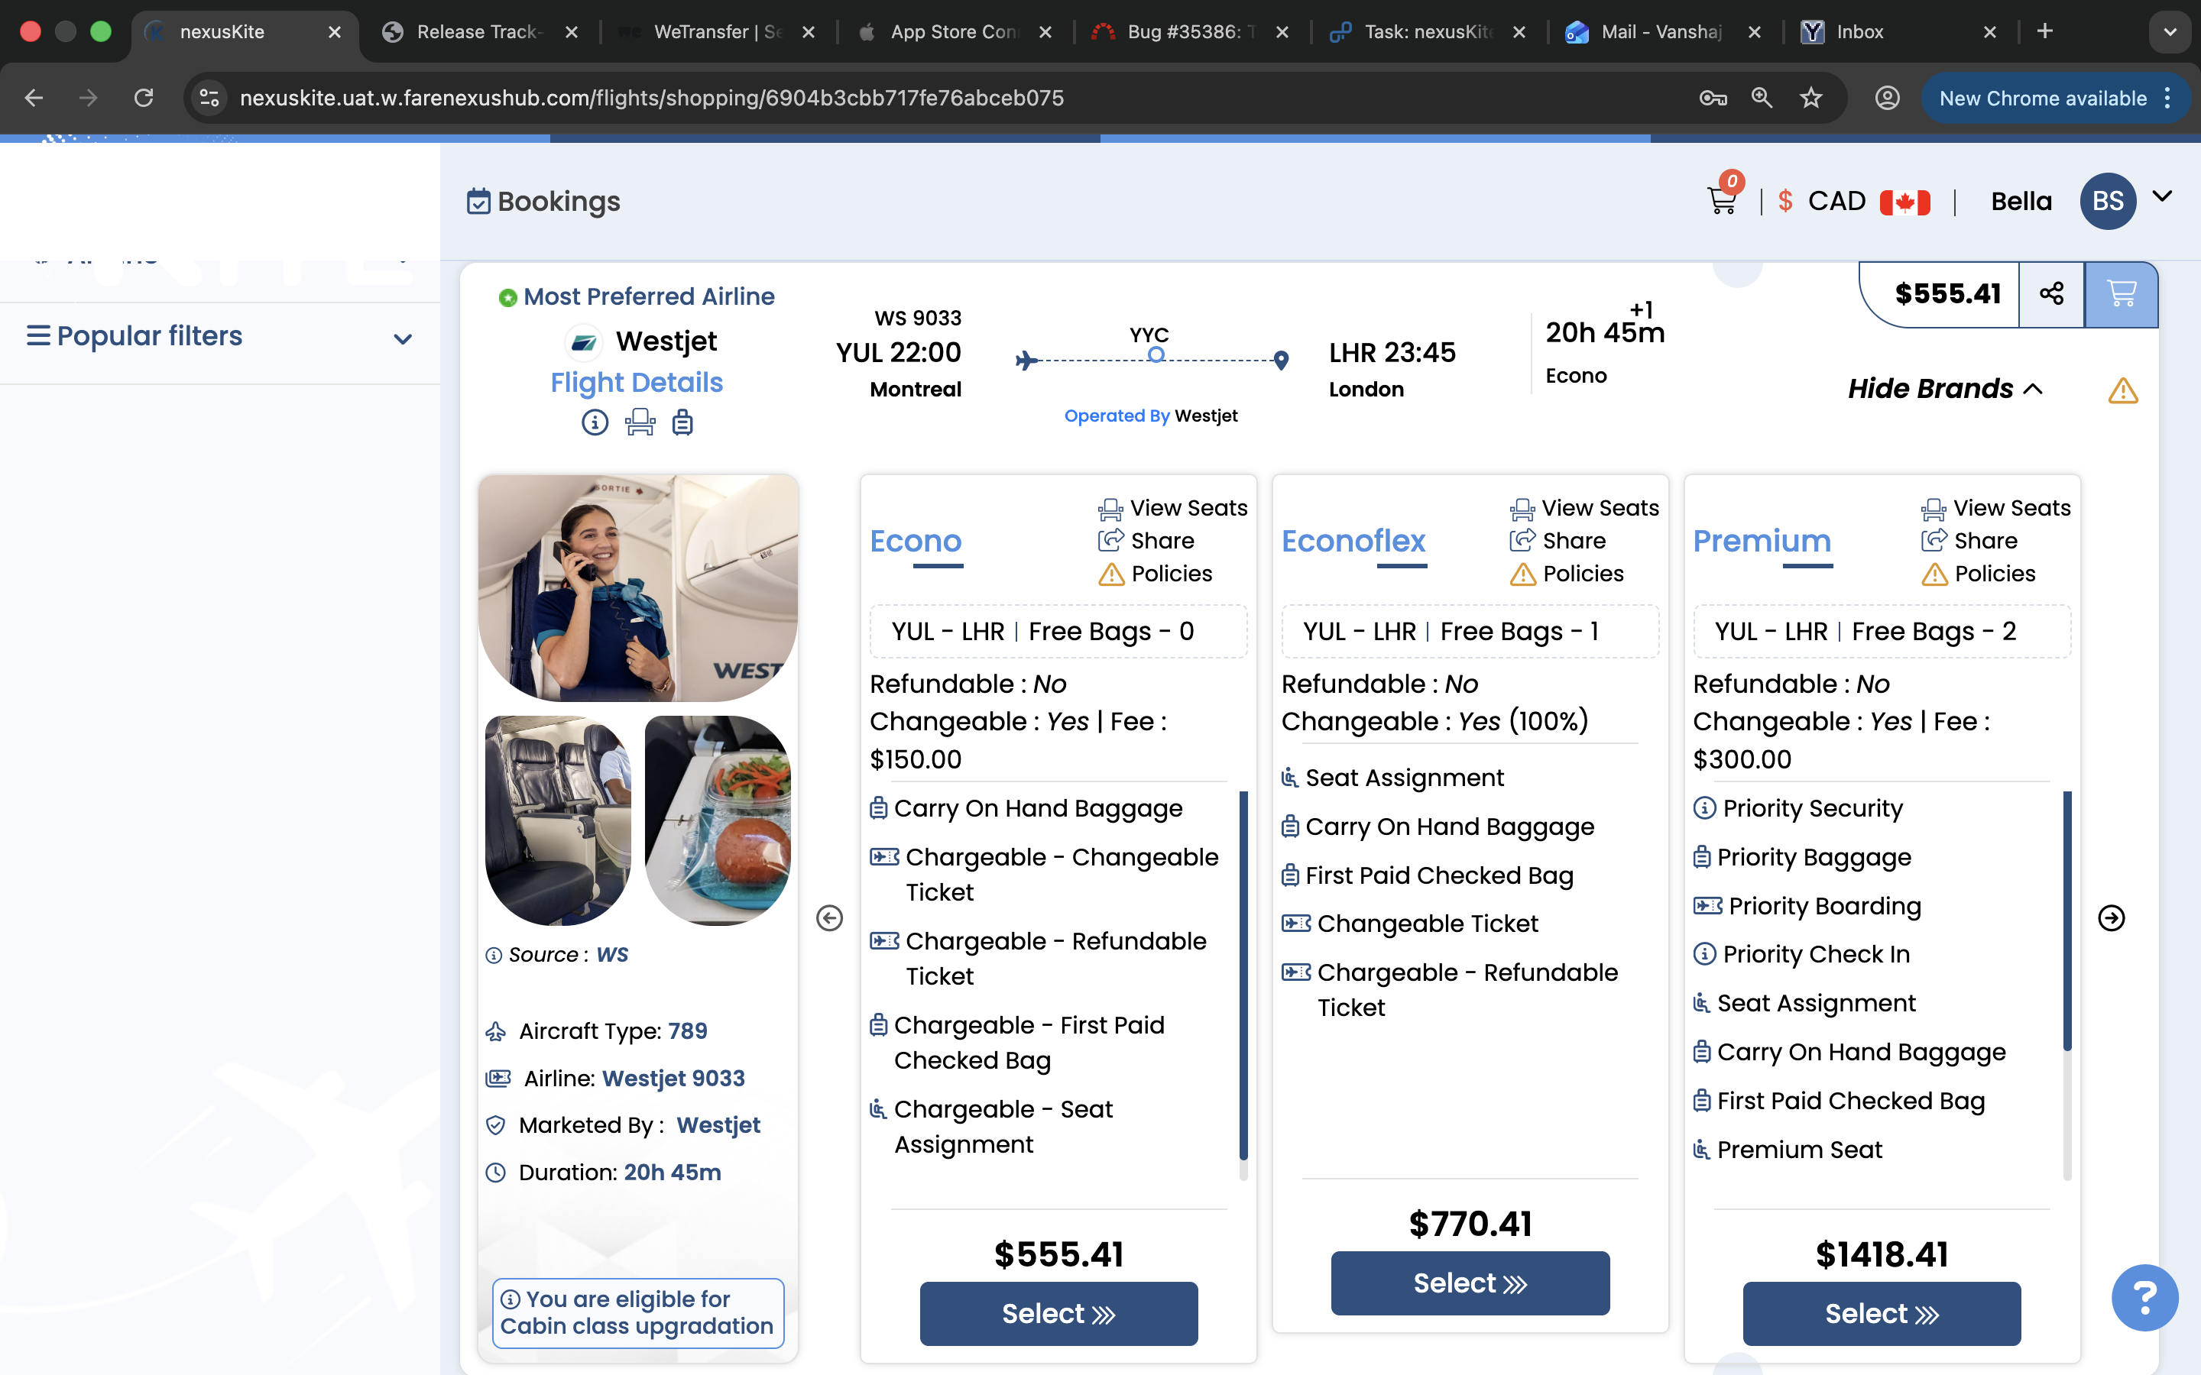Click the share icon beside $555.41 price

[2051, 294]
